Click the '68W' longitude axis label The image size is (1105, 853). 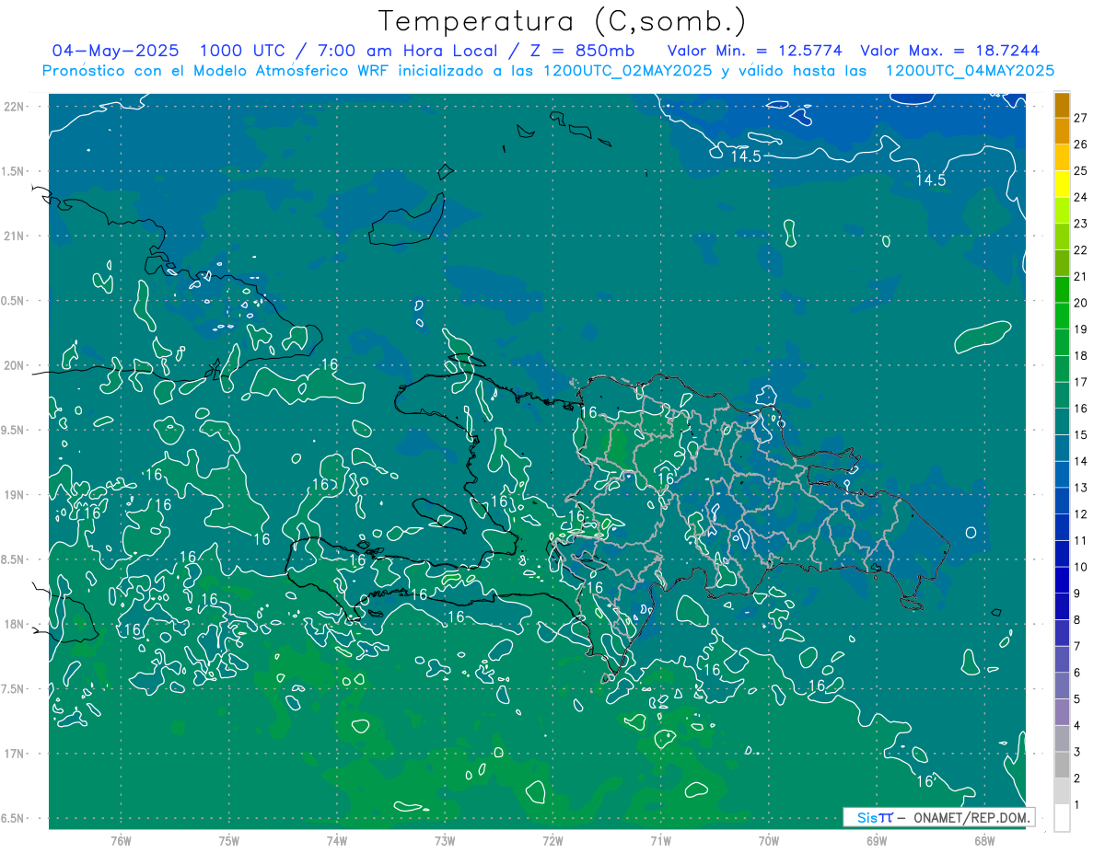click(x=984, y=840)
